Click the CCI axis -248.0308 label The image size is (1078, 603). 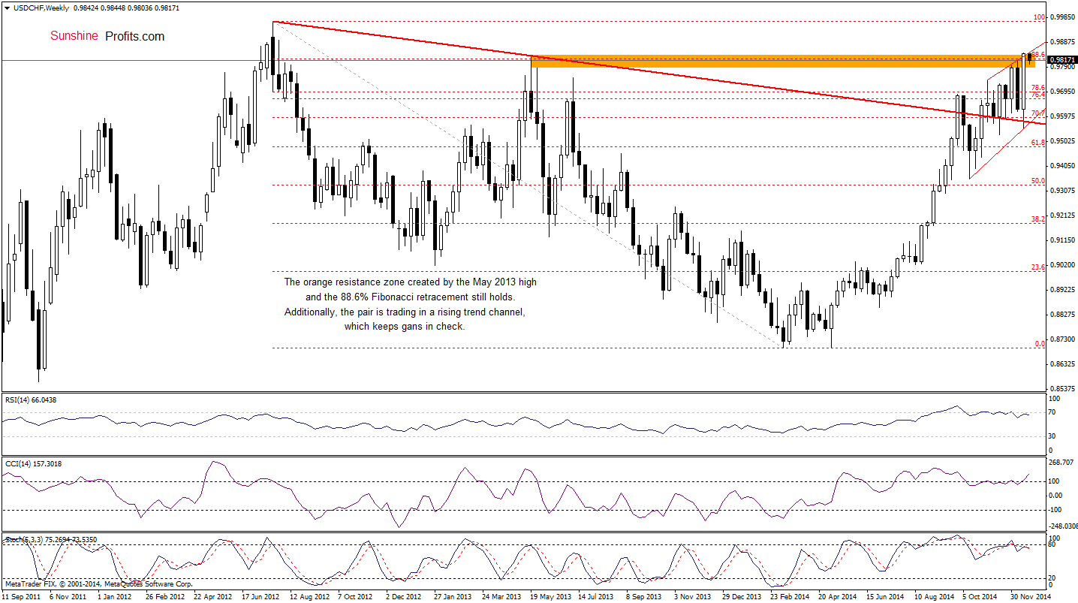[1064, 526]
